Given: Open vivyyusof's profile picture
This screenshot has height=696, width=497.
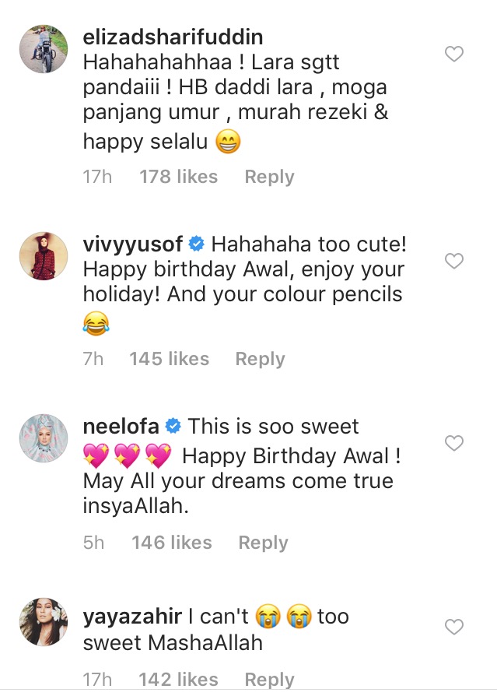Looking at the screenshot, I should (x=43, y=256).
